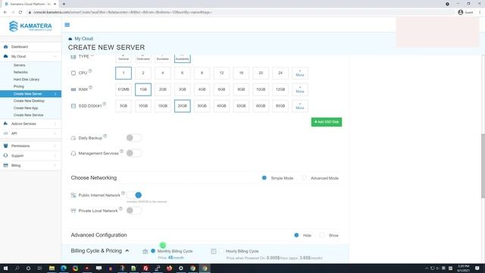The height and width of the screenshot is (273, 485).
Task: Open Windows taskbar search
Action: 17,268
